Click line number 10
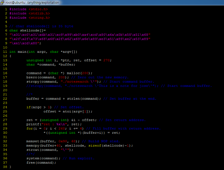This screenshot has width=224, height=170. click(x=5, y=47)
